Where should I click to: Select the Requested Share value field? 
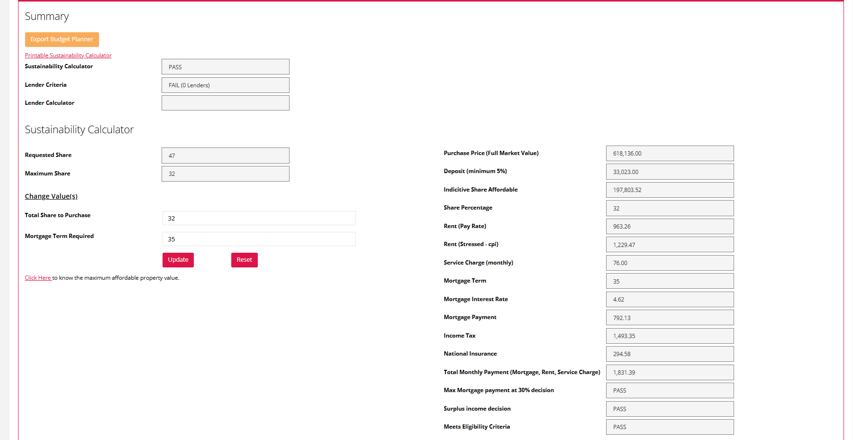[225, 156]
